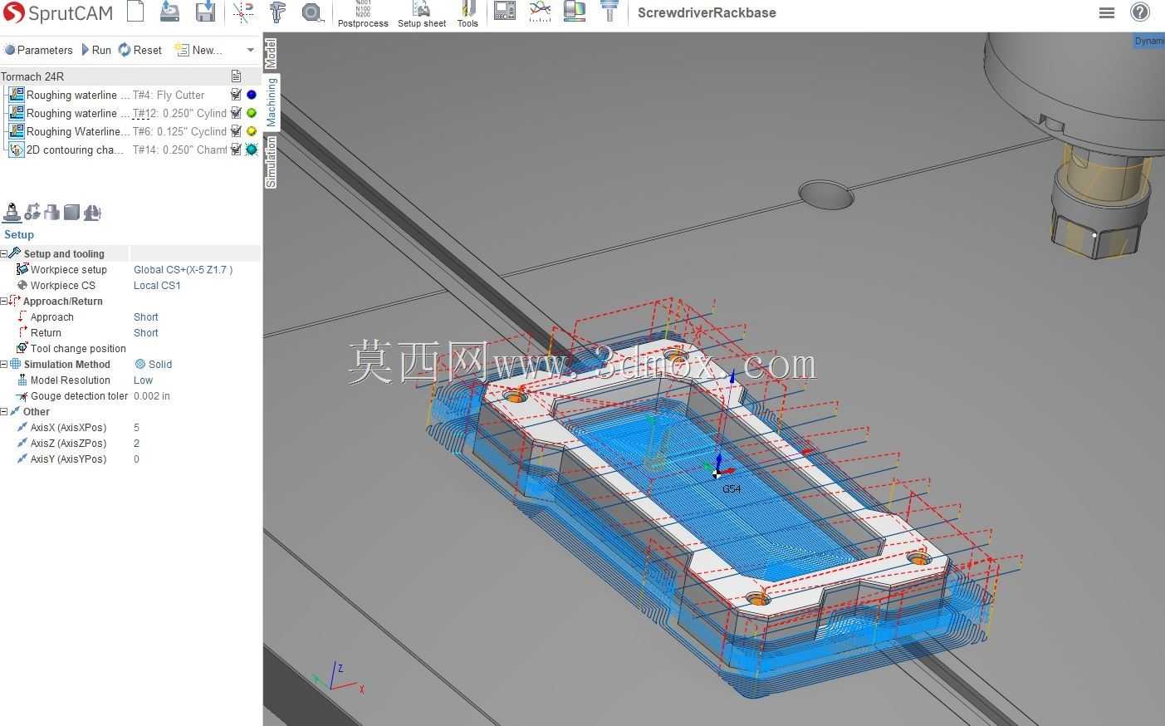Open a project from disk

point(169,12)
